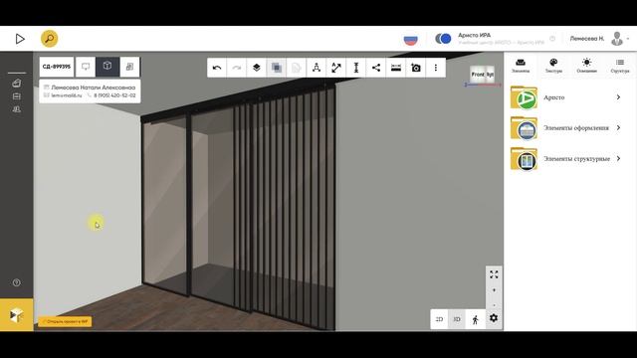This screenshot has width=637, height=358.
Task: Expand the Аристо folder chevron
Action: (618, 97)
